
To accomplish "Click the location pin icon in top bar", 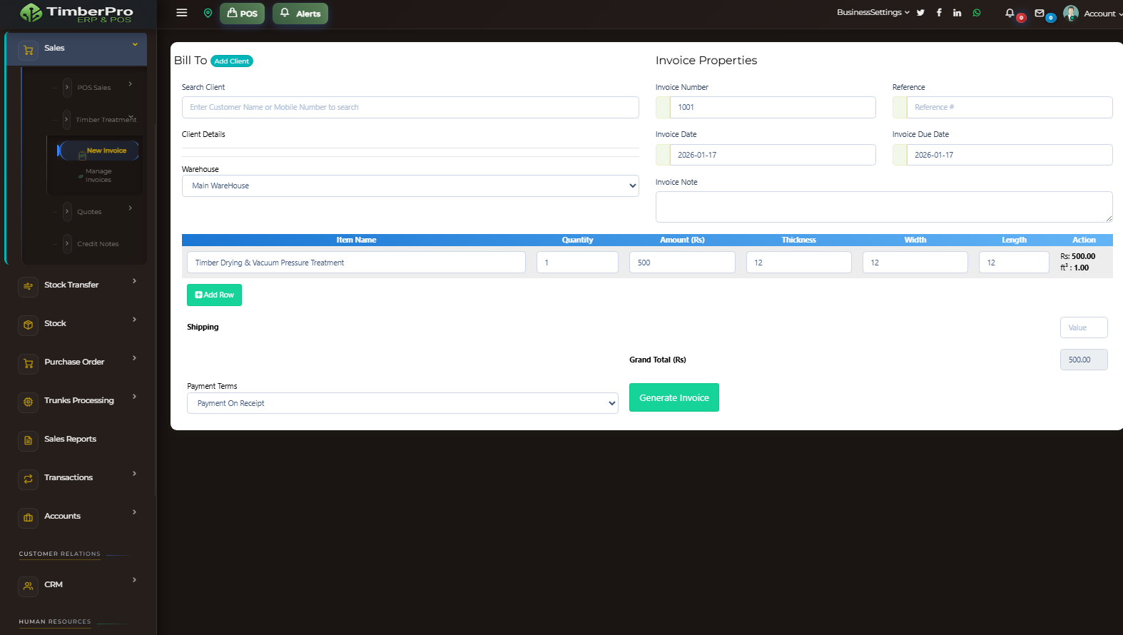I will tap(208, 13).
